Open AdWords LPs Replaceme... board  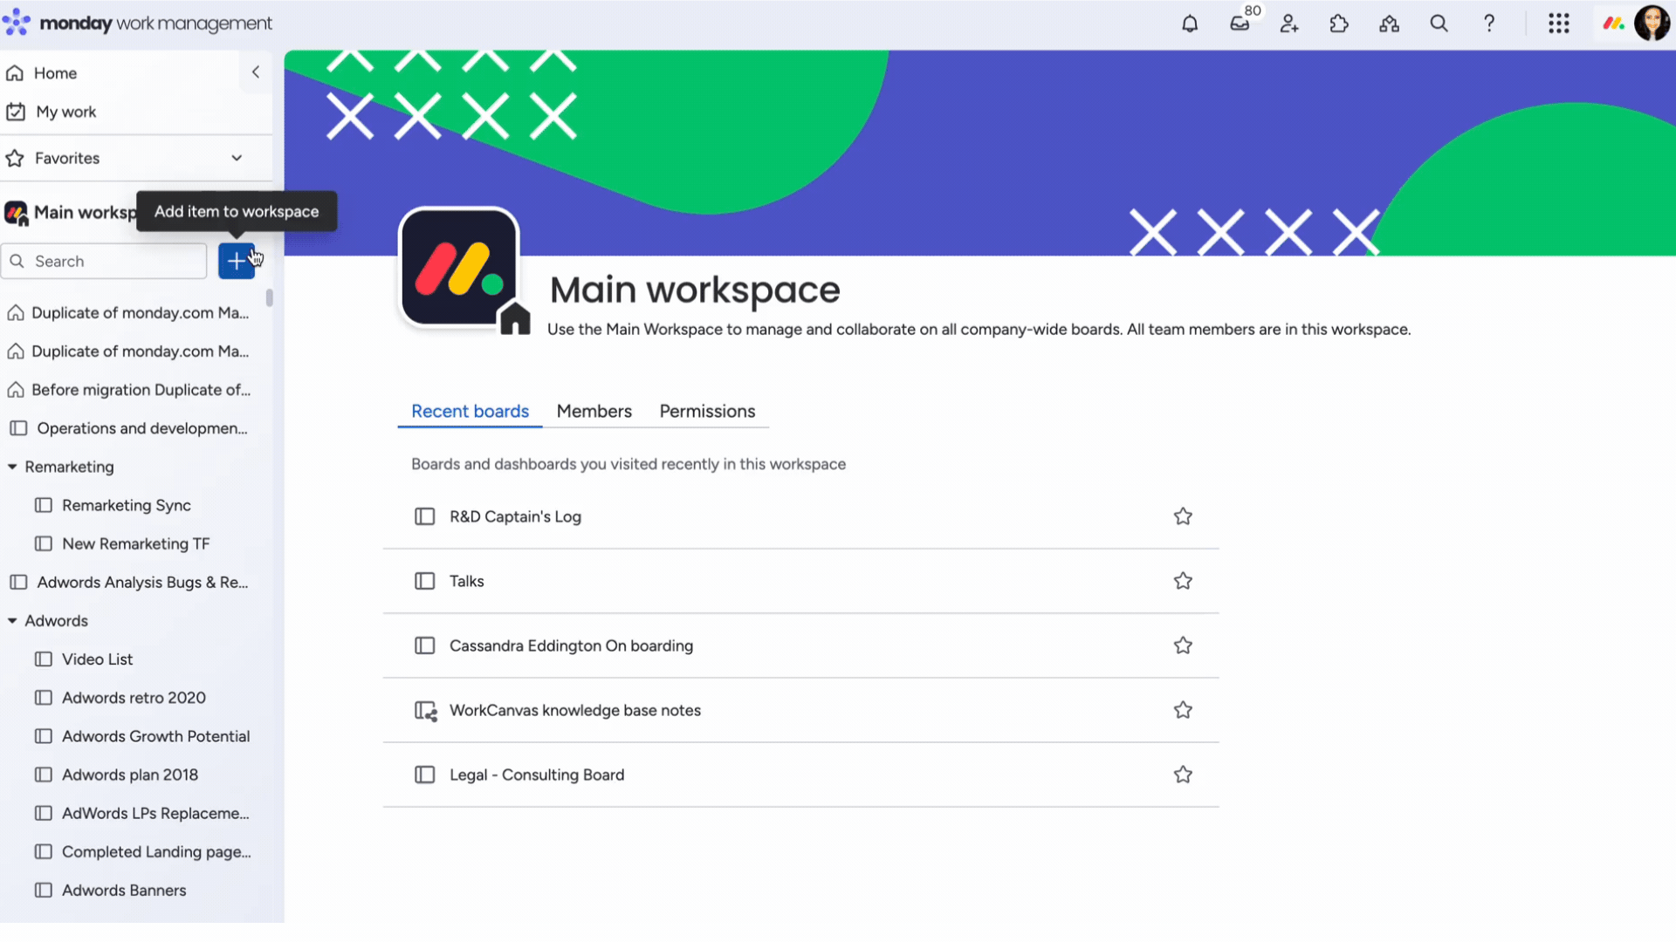[143, 813]
